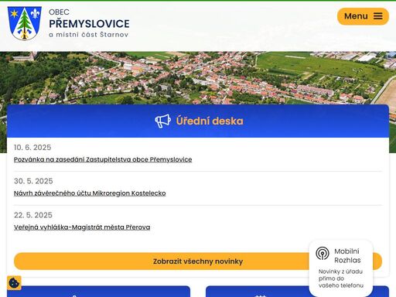This screenshot has width=396, height=297.
Task: Open Návrh závěrečného účtu Mikroregion Kostelecko
Action: (x=90, y=193)
